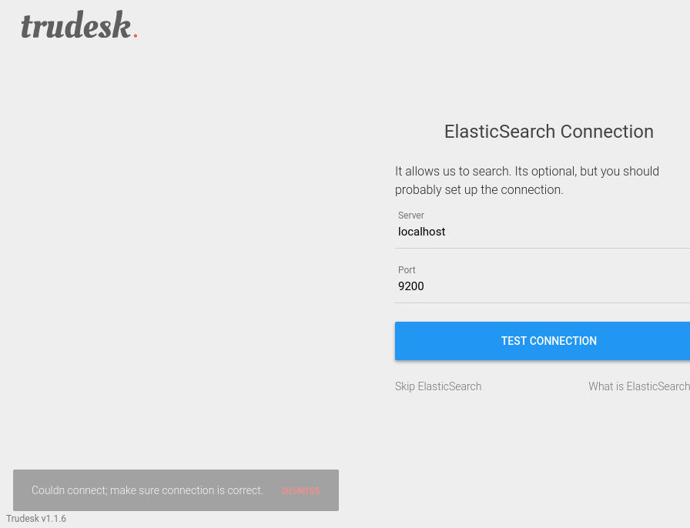Screen dimensions: 690x528
Task: Click the underline beneath the Port field
Action: tap(539, 302)
